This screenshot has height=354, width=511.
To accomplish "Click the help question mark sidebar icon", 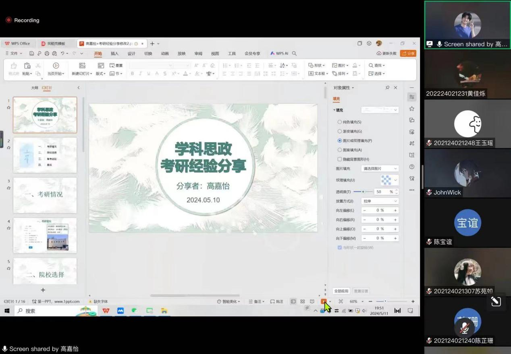I will tap(411, 167).
